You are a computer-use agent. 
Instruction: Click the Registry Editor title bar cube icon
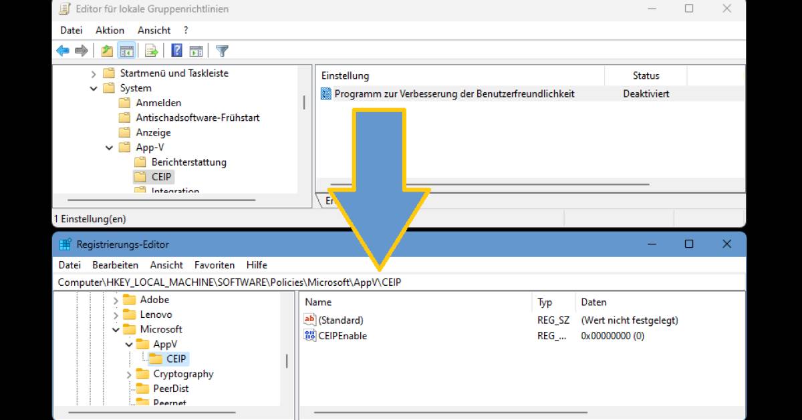point(65,244)
